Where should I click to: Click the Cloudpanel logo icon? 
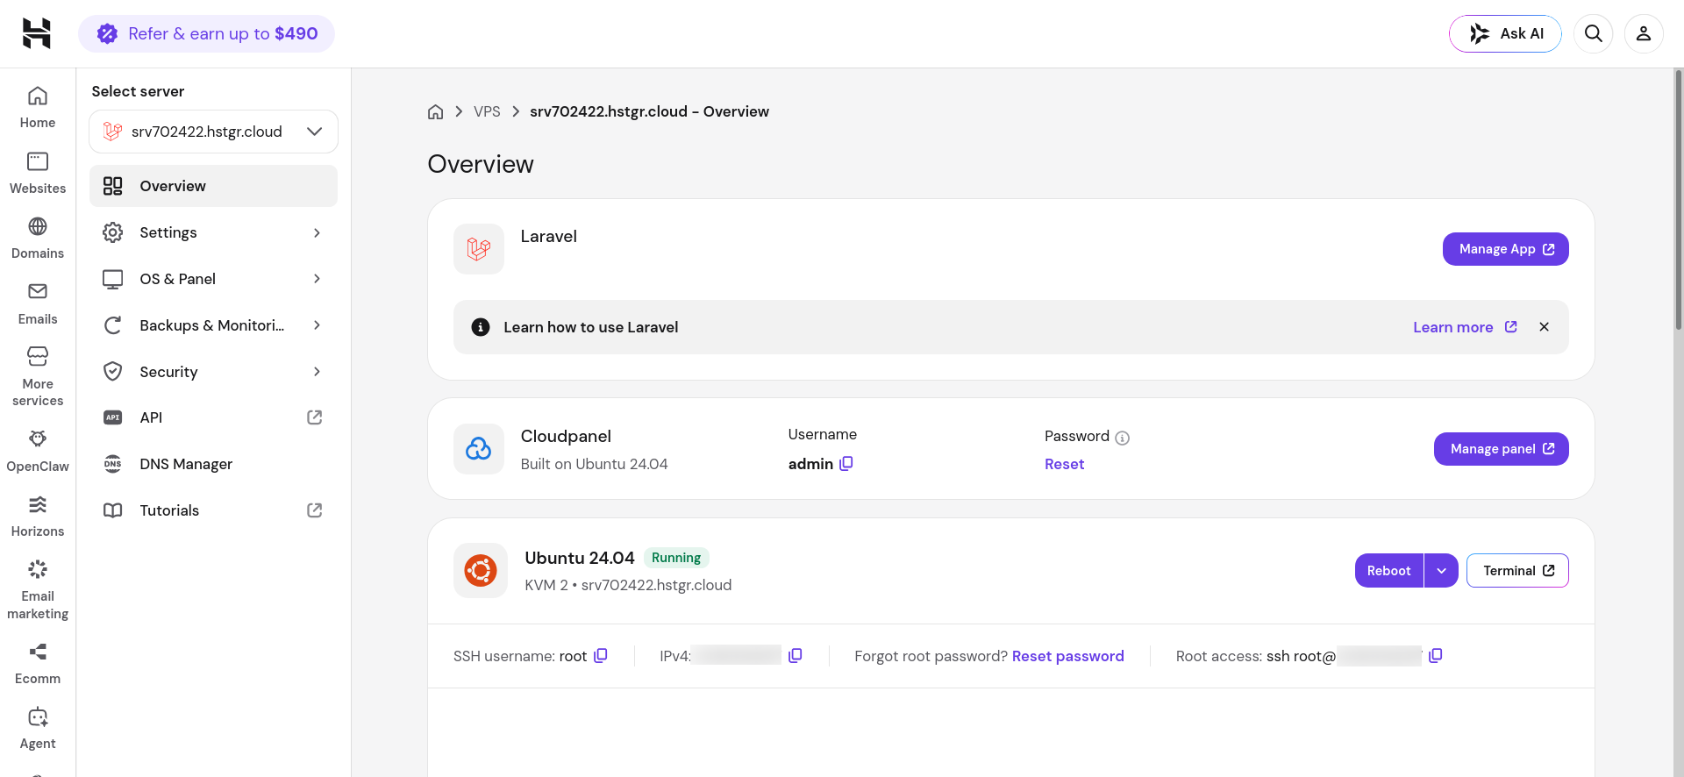point(479,449)
